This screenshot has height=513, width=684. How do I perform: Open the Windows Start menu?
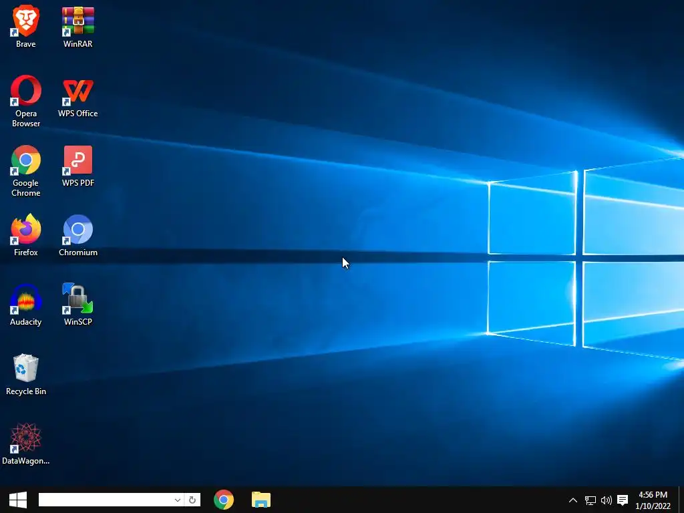pos(18,500)
